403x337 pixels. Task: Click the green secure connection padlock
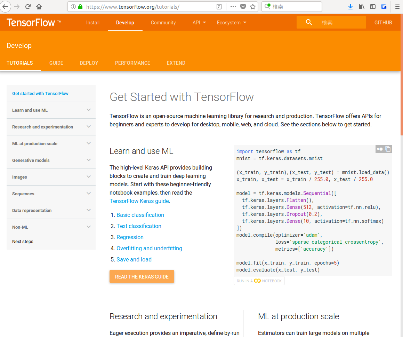80,7
